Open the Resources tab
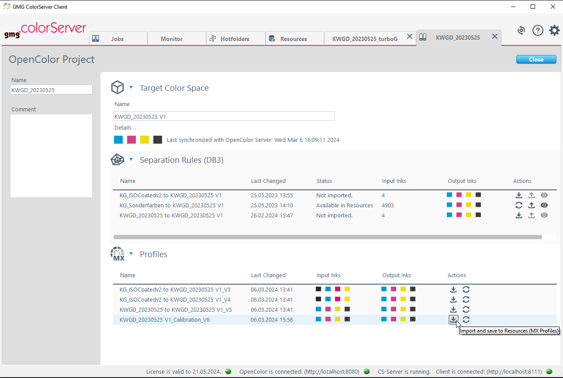Image resolution: width=563 pixels, height=378 pixels. (x=294, y=38)
